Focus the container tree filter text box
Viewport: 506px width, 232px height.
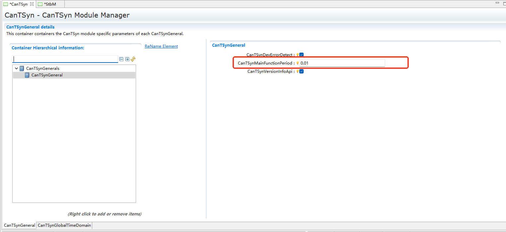[x=65, y=59]
